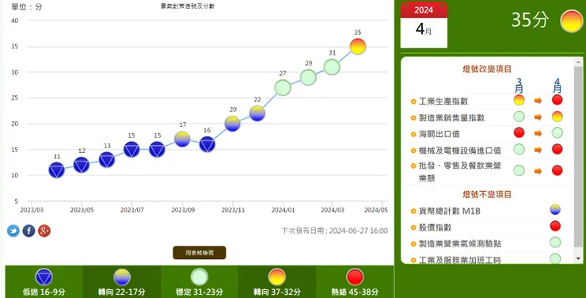
Task: Click the April green light for 海關出口值
Action: point(557,132)
